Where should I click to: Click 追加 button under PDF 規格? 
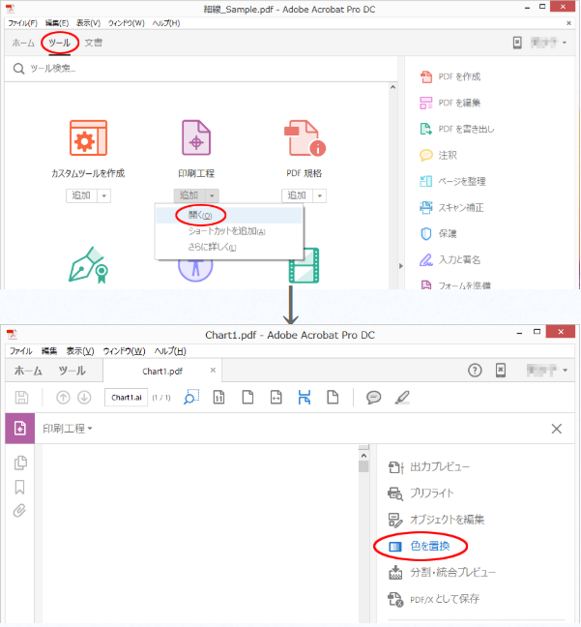(298, 195)
